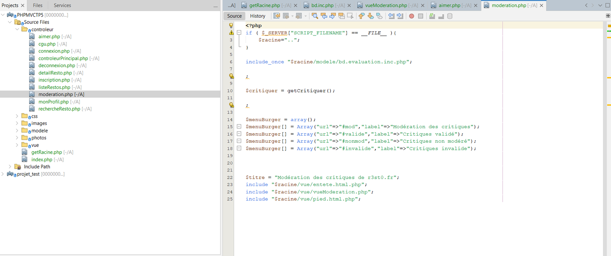Expand the modele folder
This screenshot has width=611, height=256.
click(17, 131)
